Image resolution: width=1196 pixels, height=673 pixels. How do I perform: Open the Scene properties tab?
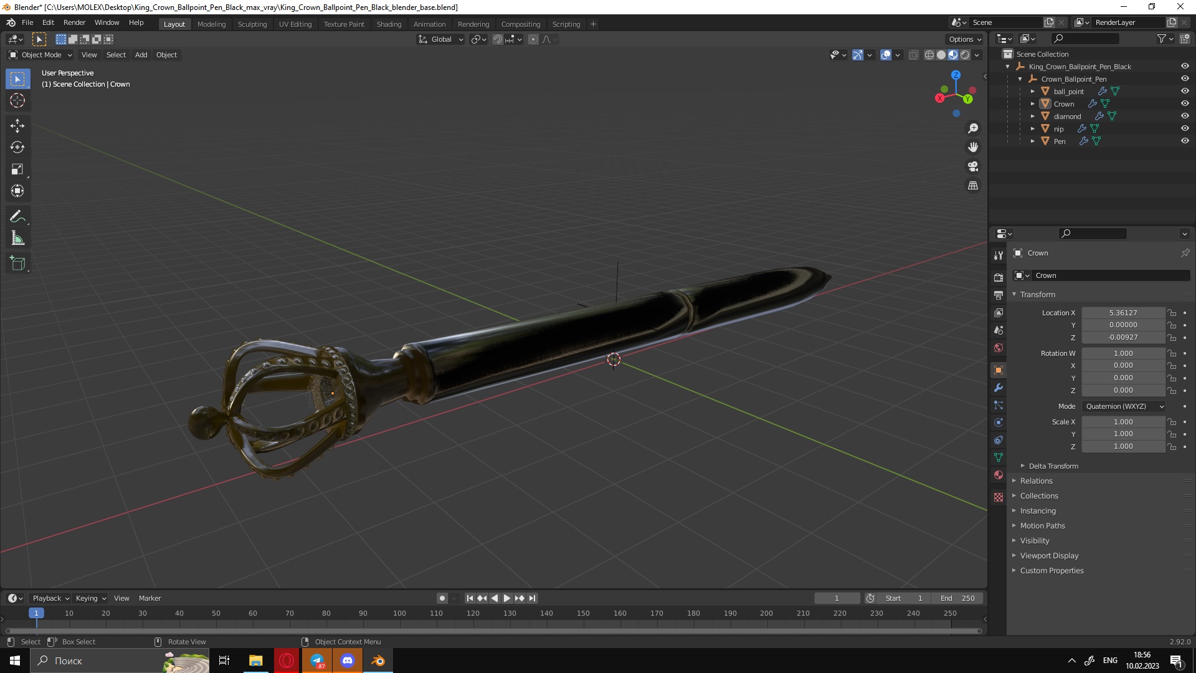coord(999,330)
